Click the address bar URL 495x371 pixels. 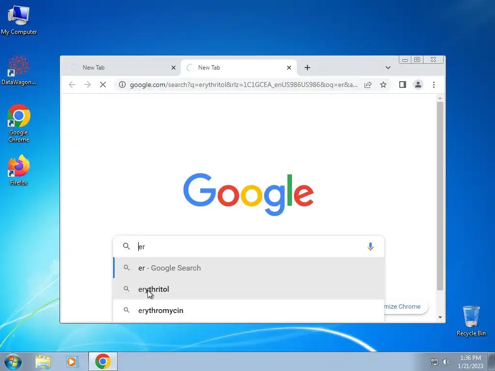click(244, 85)
